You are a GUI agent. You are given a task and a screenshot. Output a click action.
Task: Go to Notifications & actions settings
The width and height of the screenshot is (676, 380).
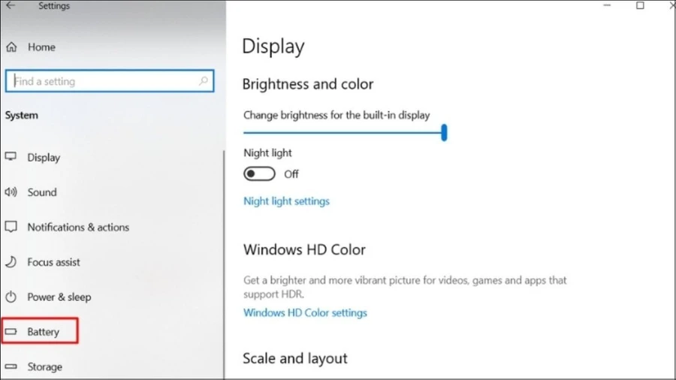point(78,227)
